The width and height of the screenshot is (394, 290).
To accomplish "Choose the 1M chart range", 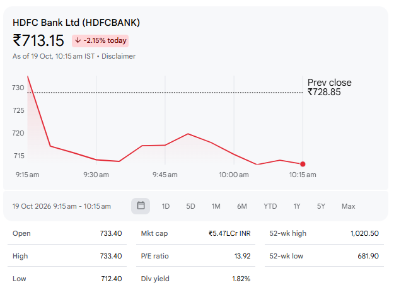I will click(216, 206).
